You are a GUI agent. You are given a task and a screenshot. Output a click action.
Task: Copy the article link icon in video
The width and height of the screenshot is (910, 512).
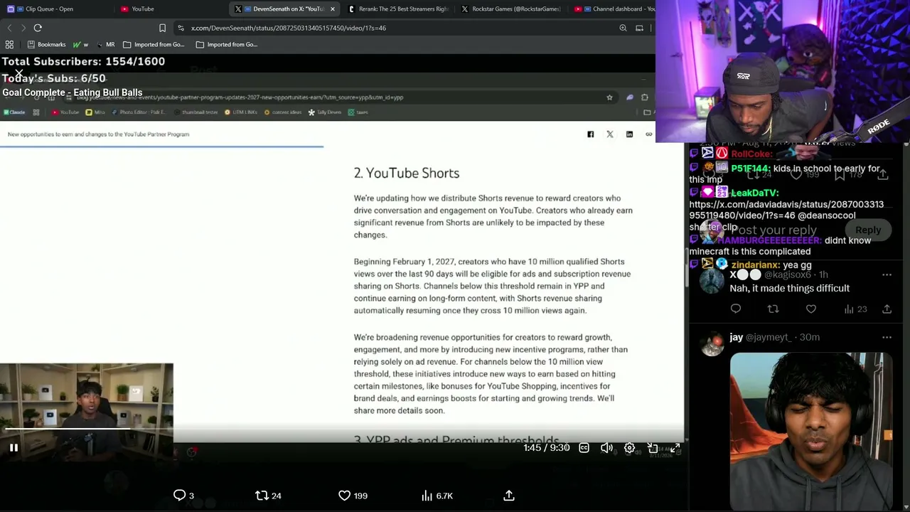click(648, 134)
